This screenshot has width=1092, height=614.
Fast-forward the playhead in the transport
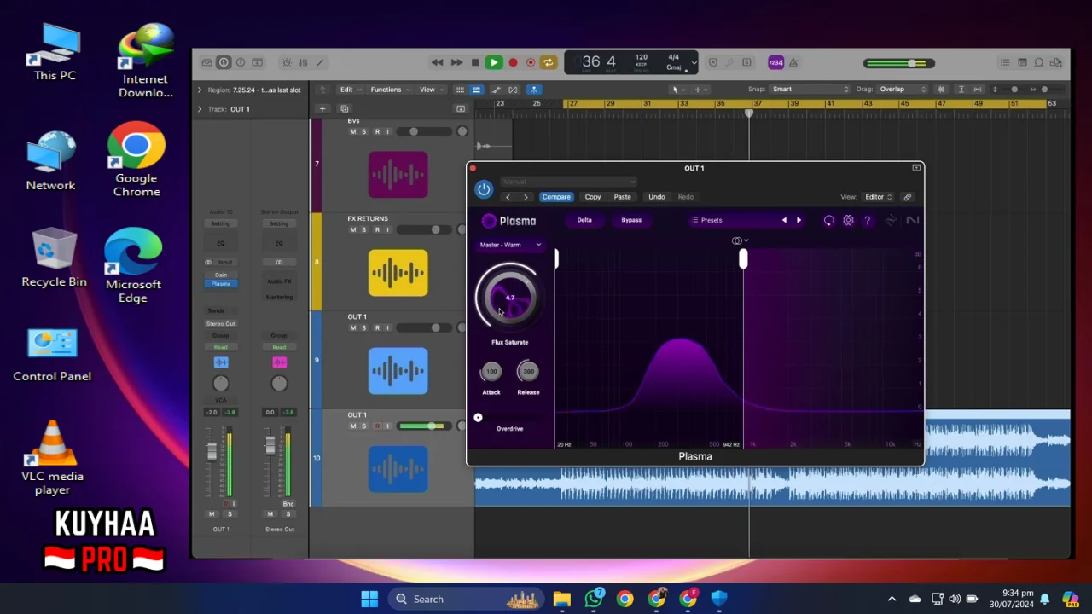(x=456, y=62)
